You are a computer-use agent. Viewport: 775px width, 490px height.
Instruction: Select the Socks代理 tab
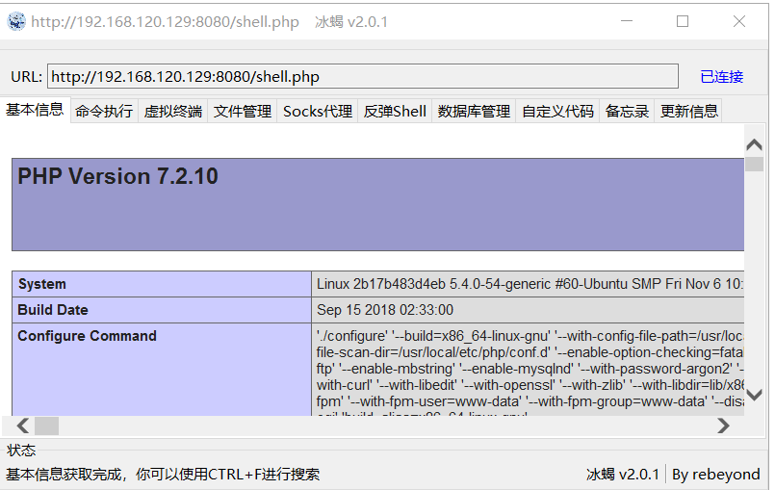click(318, 111)
